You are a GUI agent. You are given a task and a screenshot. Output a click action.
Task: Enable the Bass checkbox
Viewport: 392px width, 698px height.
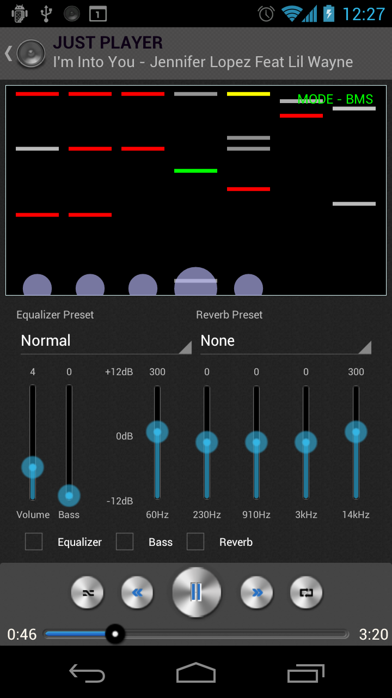click(x=125, y=541)
